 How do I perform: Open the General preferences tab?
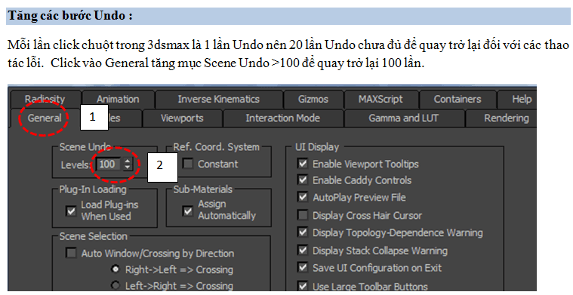point(45,118)
